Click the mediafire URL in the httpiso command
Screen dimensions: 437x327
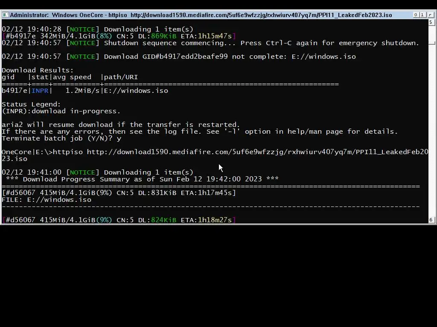click(215, 155)
